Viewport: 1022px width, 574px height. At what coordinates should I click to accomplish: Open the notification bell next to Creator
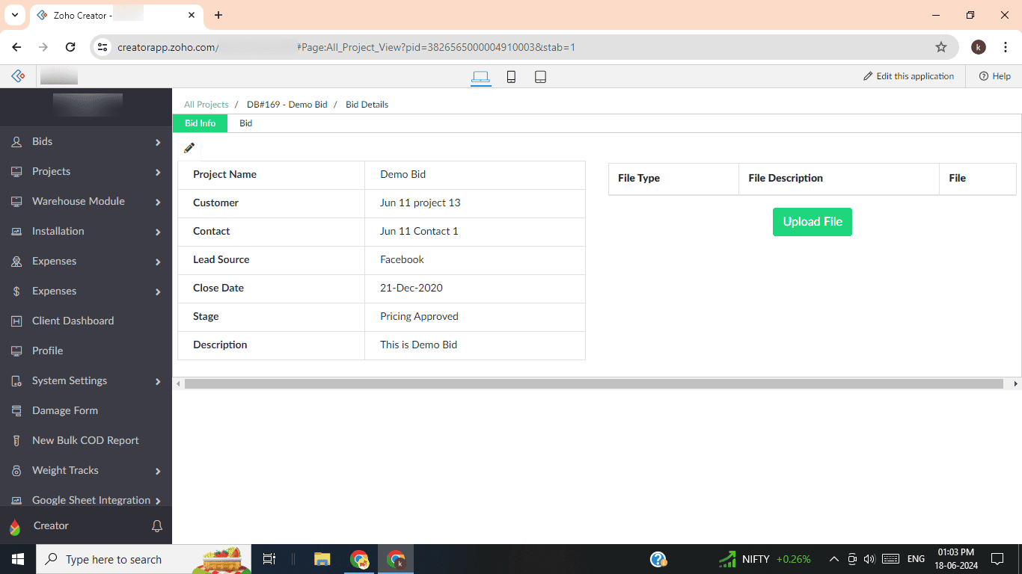(x=156, y=525)
